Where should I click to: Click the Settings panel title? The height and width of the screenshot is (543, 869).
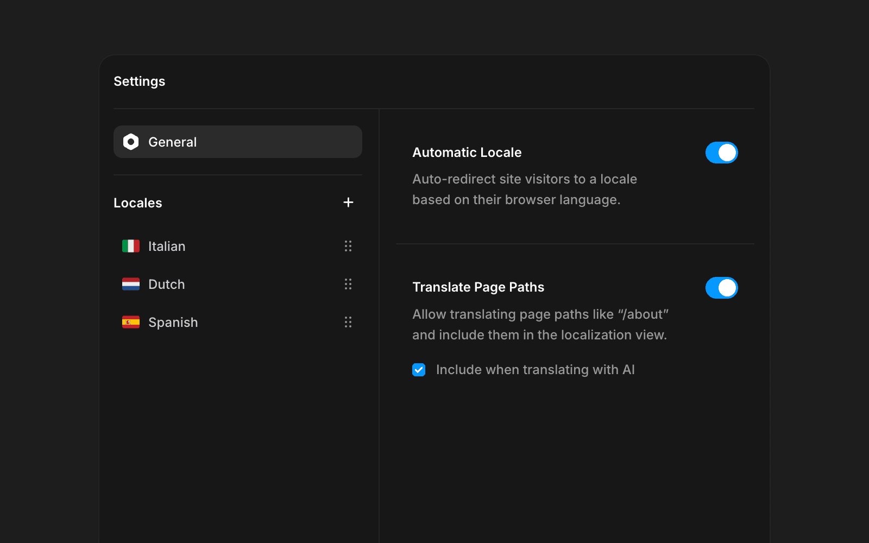tap(139, 81)
